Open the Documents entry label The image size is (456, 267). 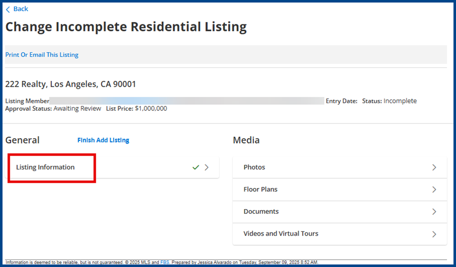click(x=261, y=211)
